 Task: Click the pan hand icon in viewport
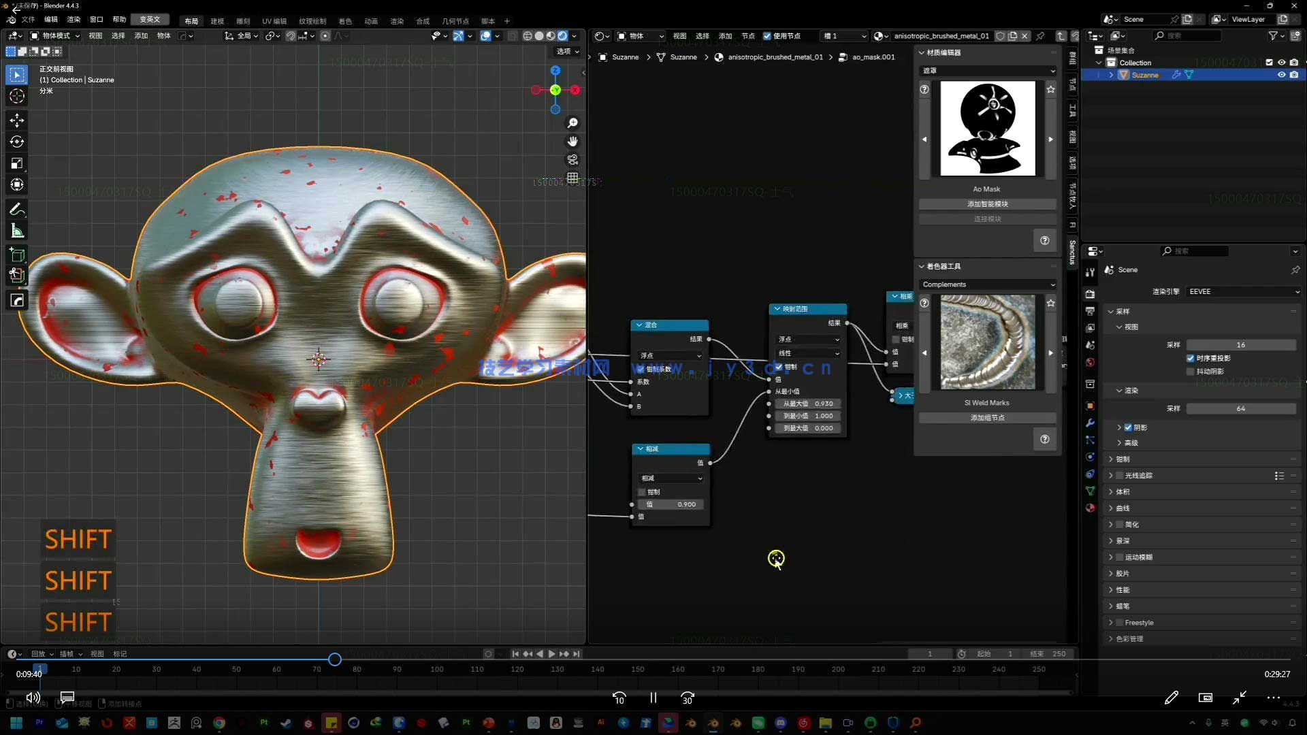(x=572, y=141)
